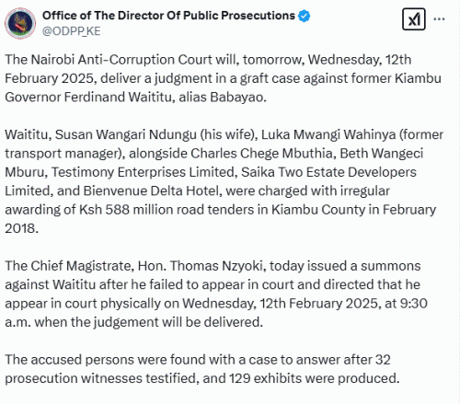Viewport: 460px width, 404px height.
Task: Click the blue verified checkmark badge
Action: (x=304, y=16)
